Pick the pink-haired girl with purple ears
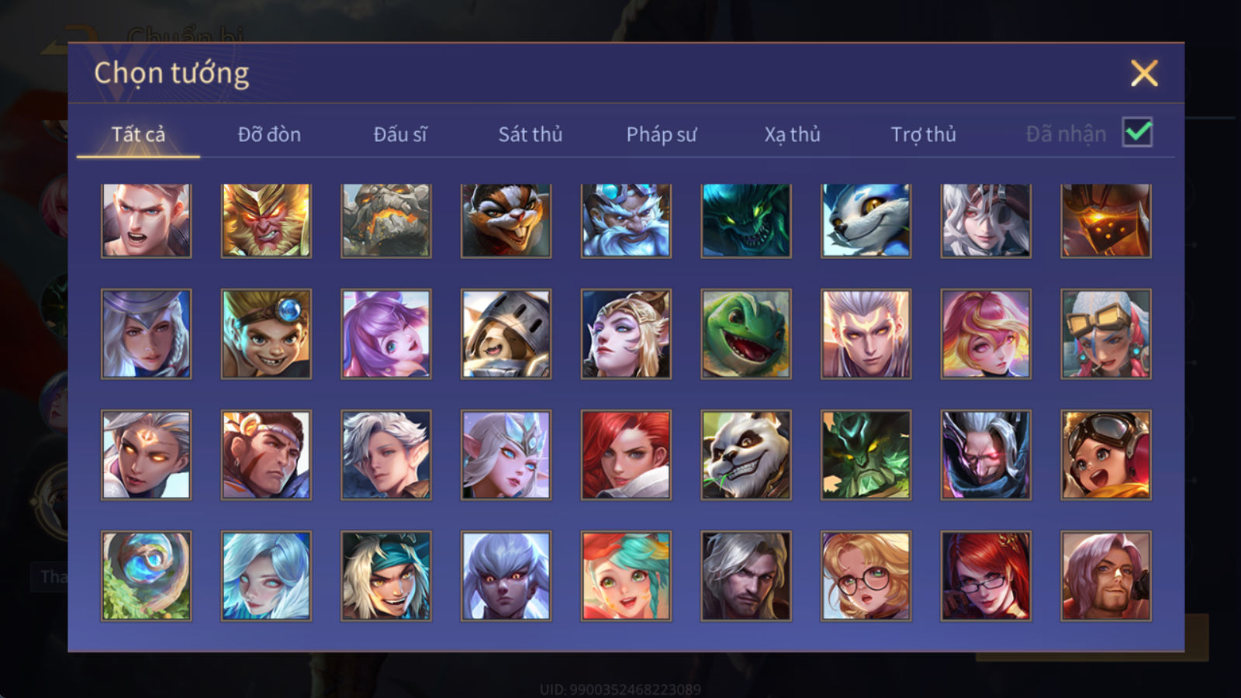Image resolution: width=1241 pixels, height=698 pixels. click(x=386, y=334)
